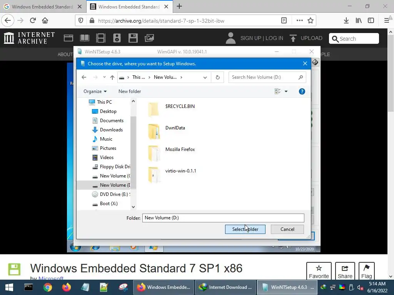Click Firefox back navigation button
394x295 pixels.
pos(8,21)
